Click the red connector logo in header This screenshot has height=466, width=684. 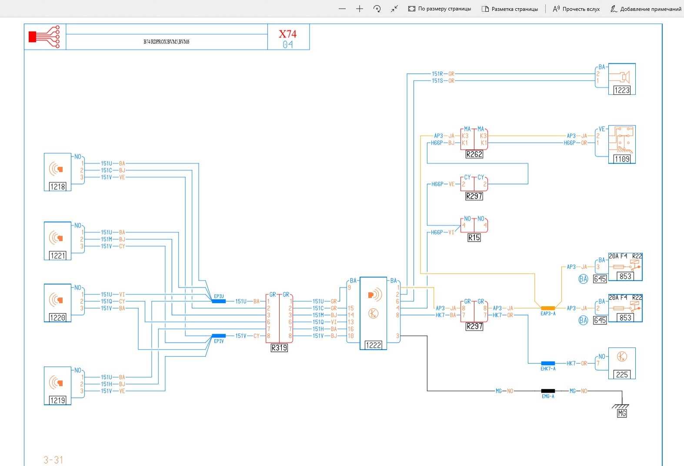[44, 37]
